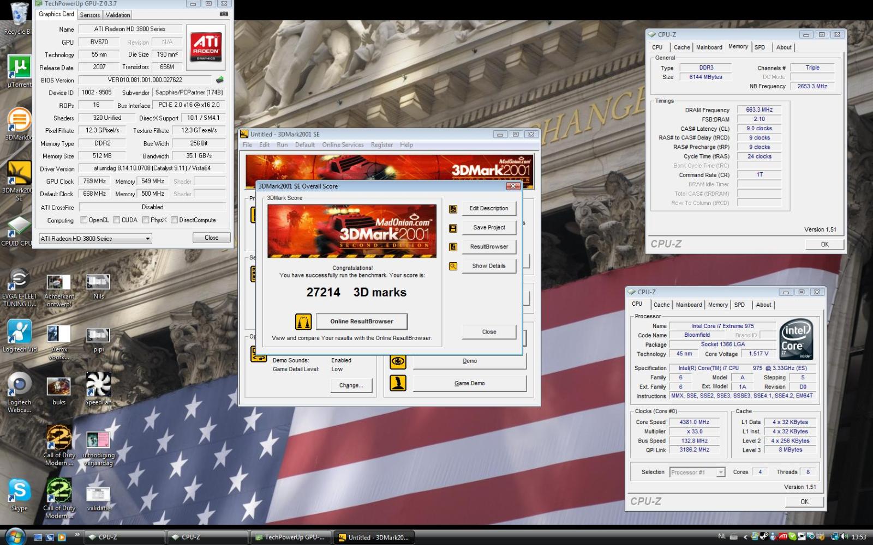Screen dimensions: 873x545
Task: Open the Help menu in 3DMark2001
Action: point(406,145)
